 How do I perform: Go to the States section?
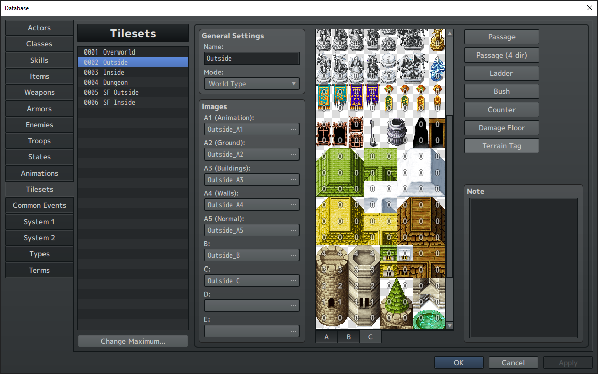(x=39, y=157)
